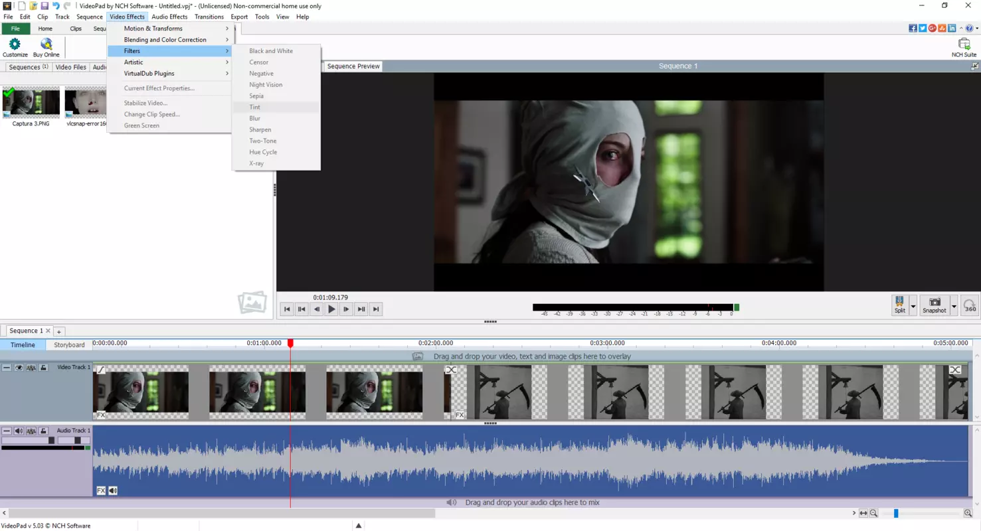Step one frame backward
Screen dimensions: 981x531
click(317, 309)
